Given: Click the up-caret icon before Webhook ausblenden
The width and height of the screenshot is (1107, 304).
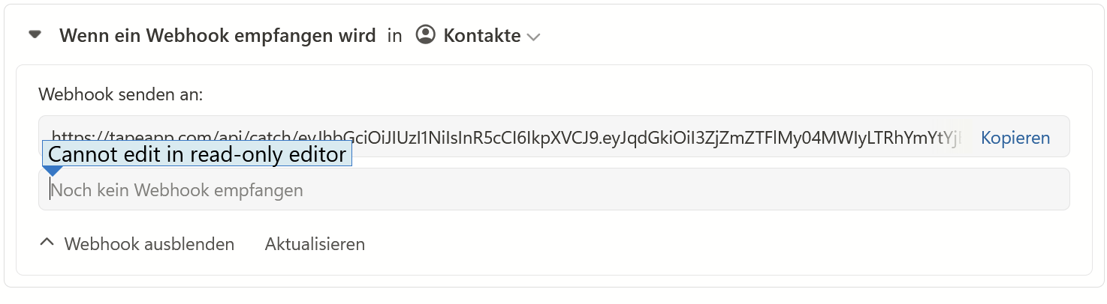Looking at the screenshot, I should tap(47, 243).
